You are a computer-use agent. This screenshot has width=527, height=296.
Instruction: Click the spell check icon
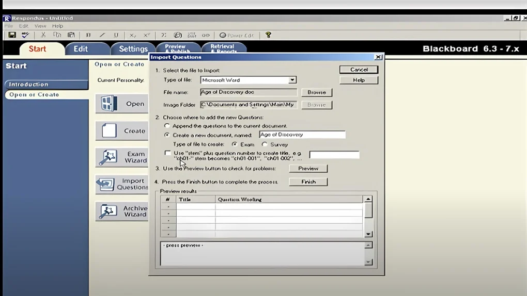(25, 35)
